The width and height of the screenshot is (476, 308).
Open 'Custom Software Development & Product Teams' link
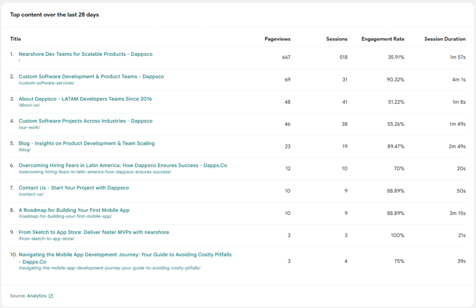point(91,77)
